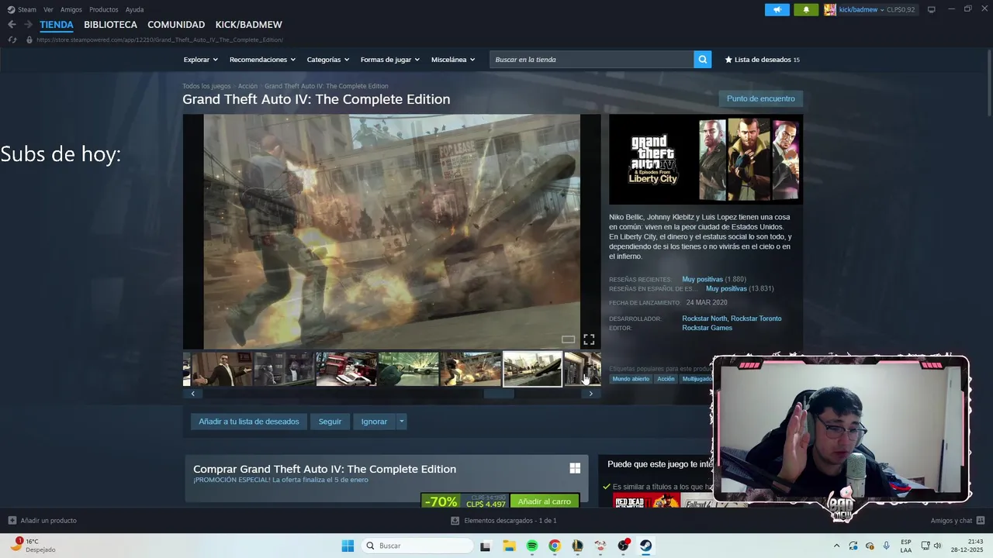
Task: Open the Productos menu
Action: click(x=104, y=9)
